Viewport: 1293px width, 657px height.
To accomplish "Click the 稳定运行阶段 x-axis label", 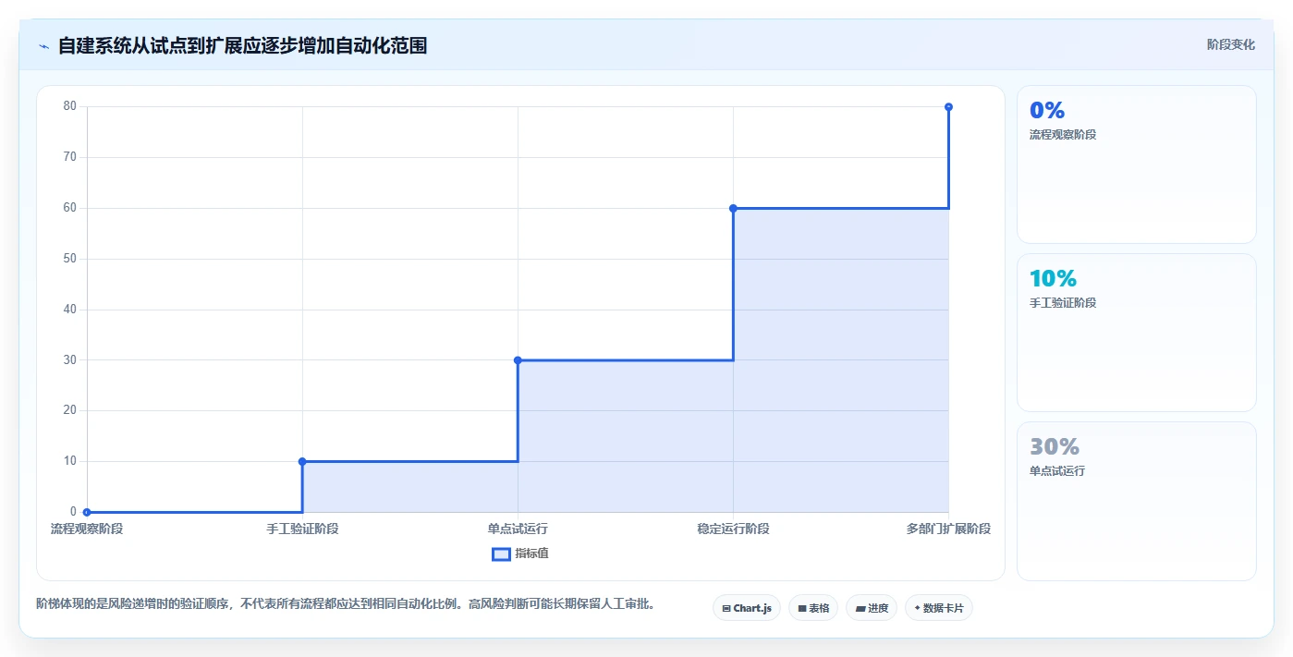I will coord(733,529).
